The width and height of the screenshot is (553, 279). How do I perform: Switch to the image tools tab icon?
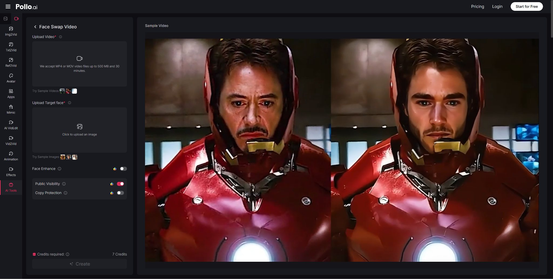tap(5, 19)
